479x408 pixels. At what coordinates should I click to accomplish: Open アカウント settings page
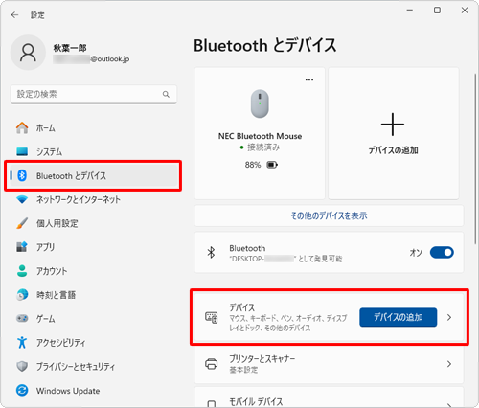tap(93, 271)
